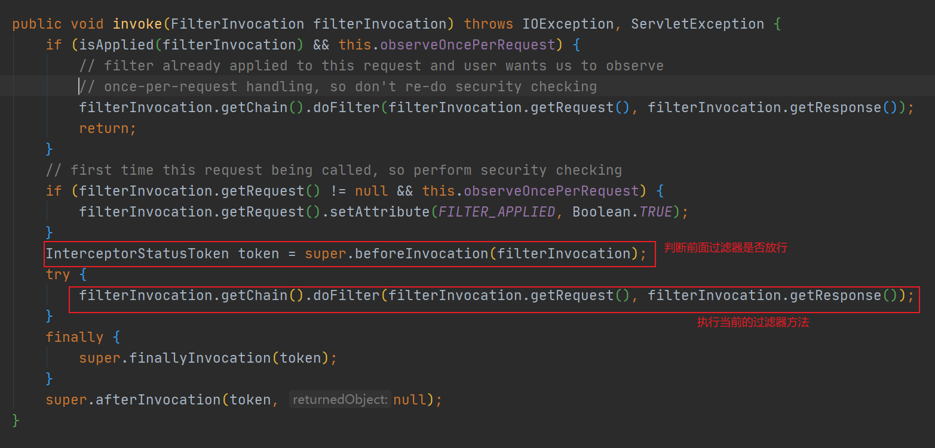Click the finally keyword

[75, 337]
